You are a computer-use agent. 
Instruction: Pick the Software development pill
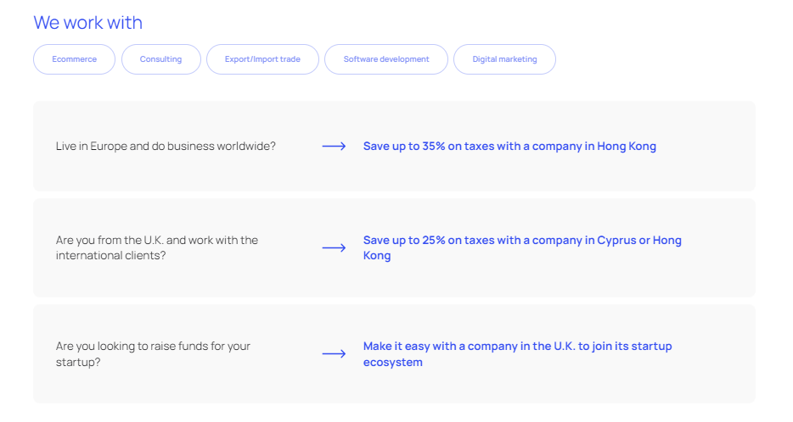(x=386, y=59)
